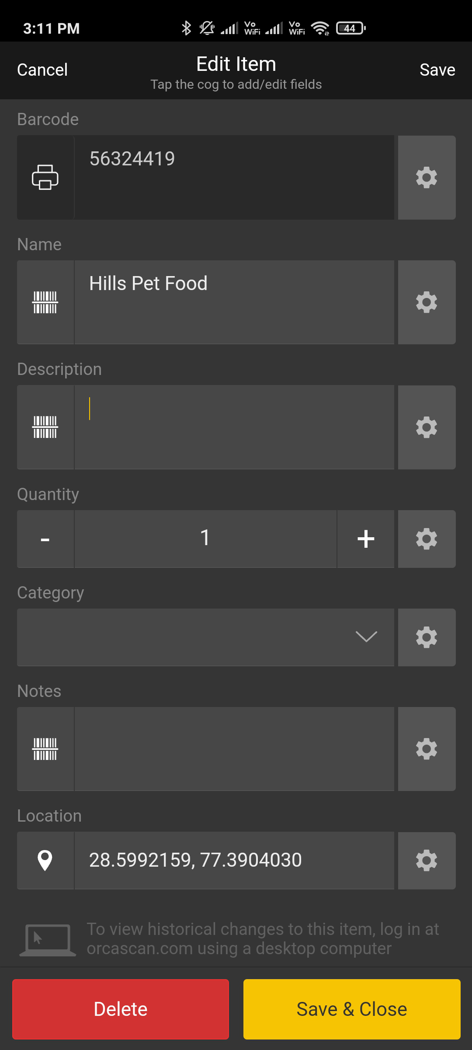Decrease quantity with the minus button
This screenshot has width=472, height=1050.
(x=45, y=539)
